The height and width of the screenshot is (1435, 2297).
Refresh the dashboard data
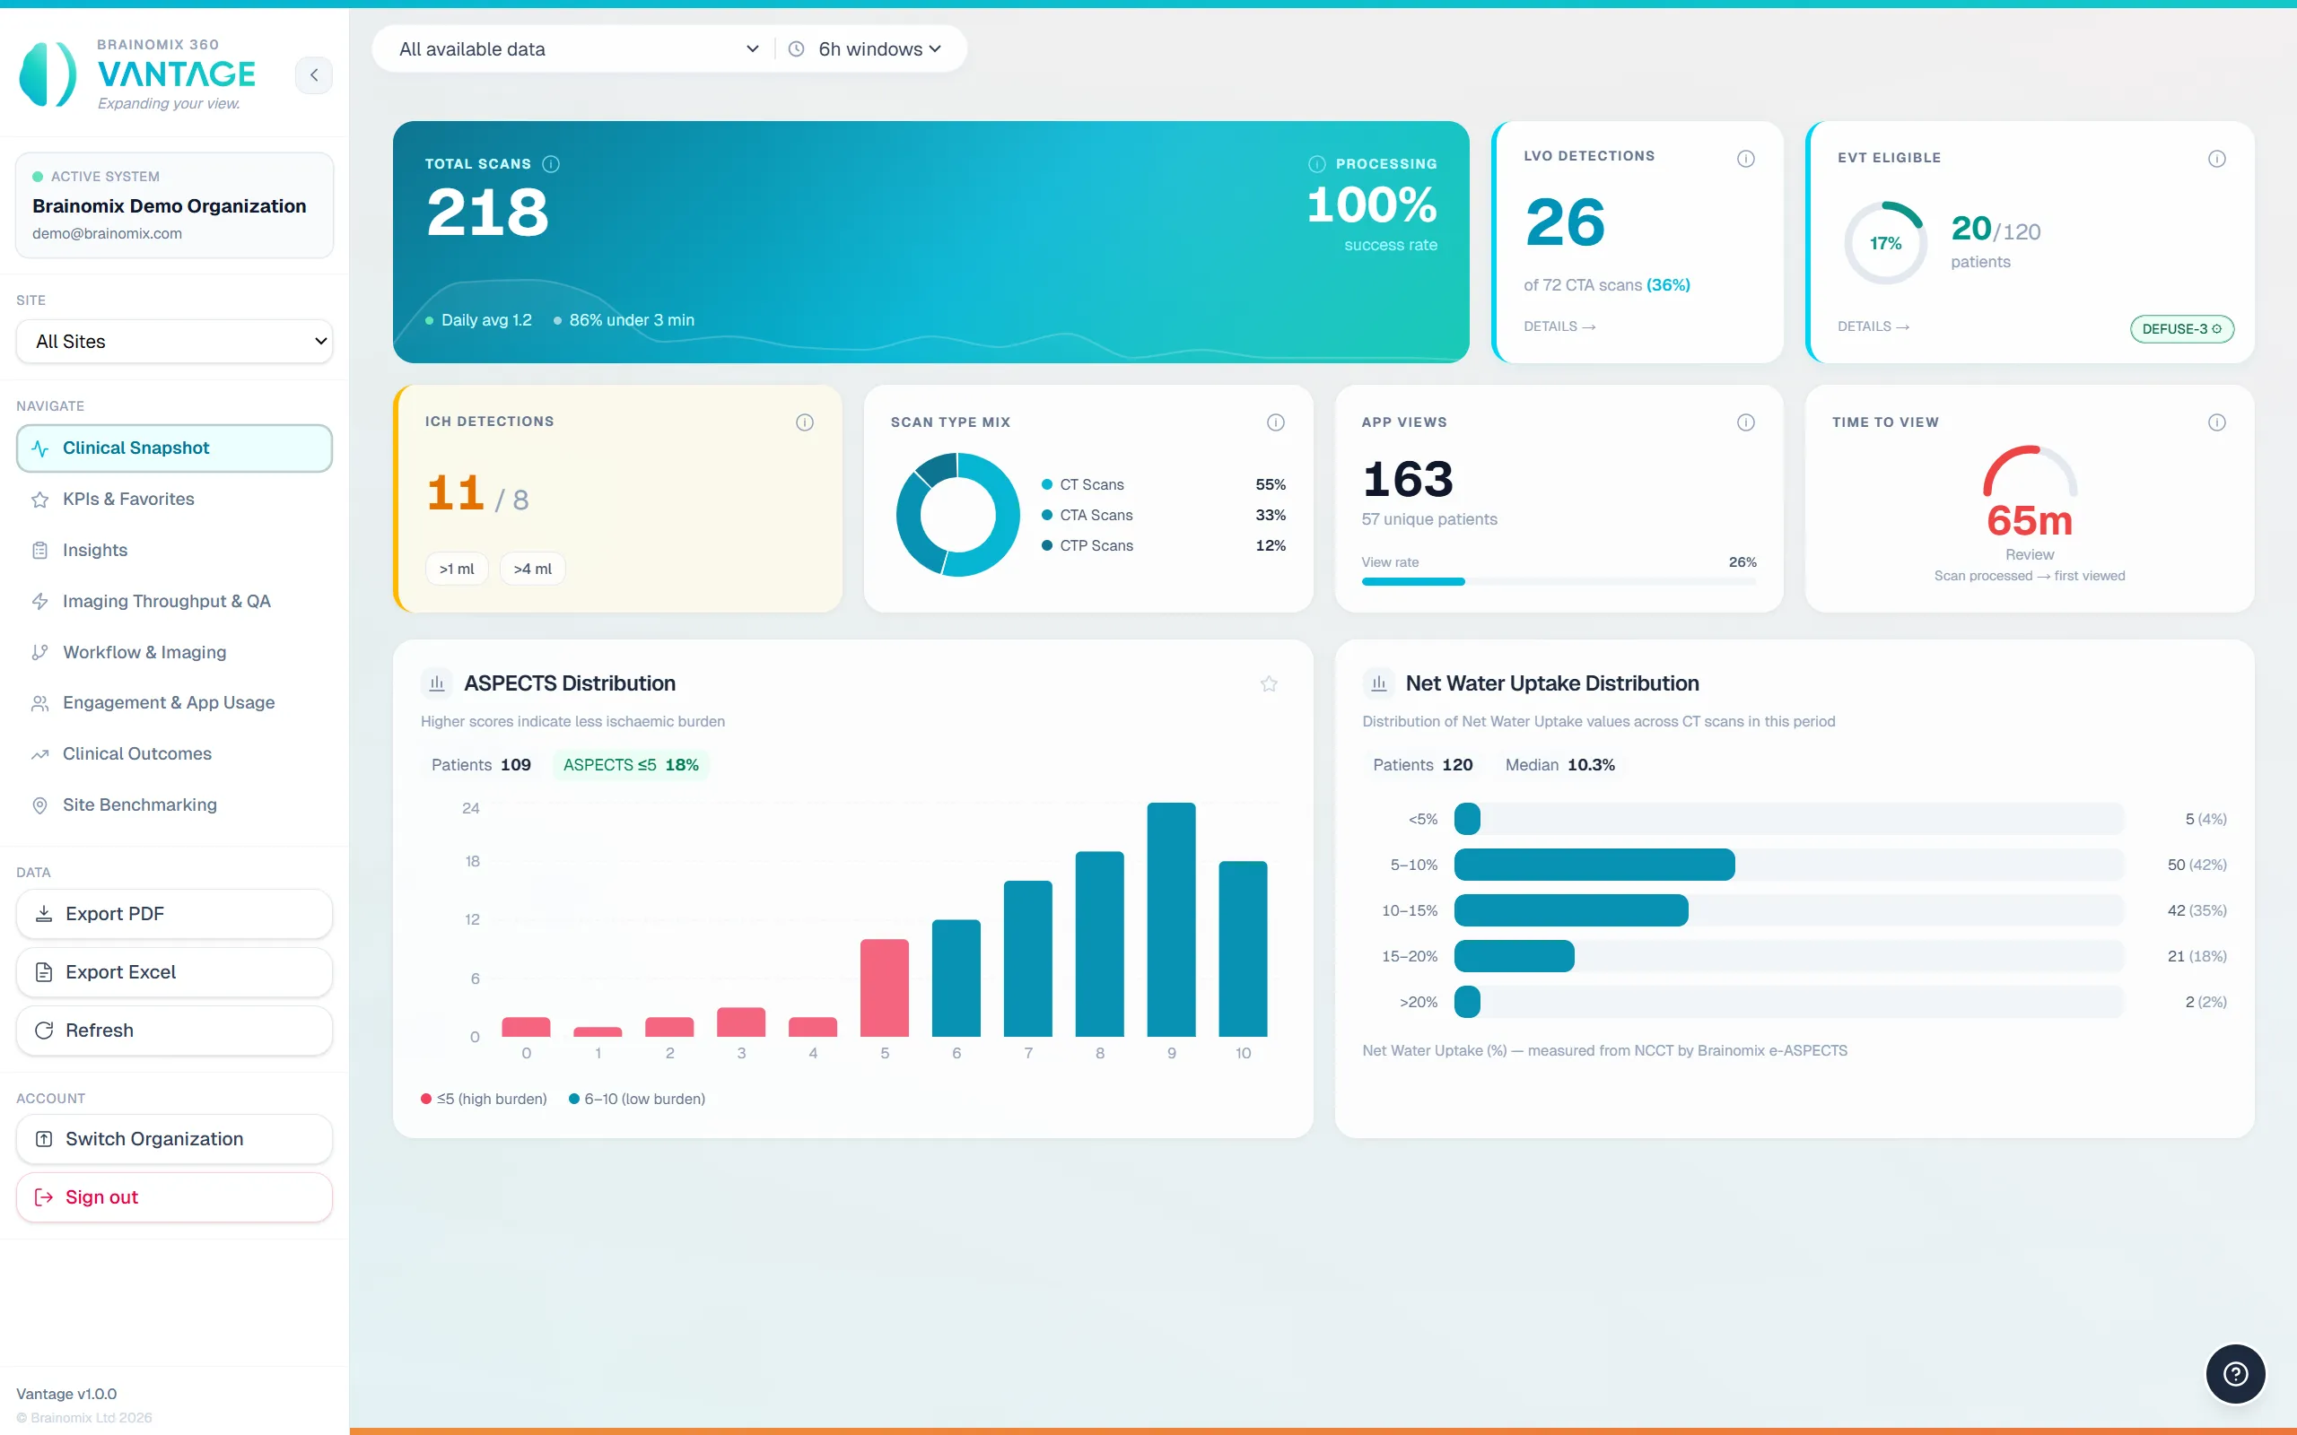click(175, 1030)
